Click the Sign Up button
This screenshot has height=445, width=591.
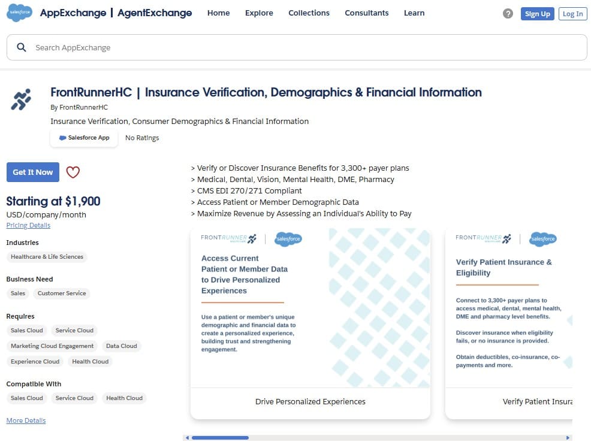pyautogui.click(x=538, y=14)
